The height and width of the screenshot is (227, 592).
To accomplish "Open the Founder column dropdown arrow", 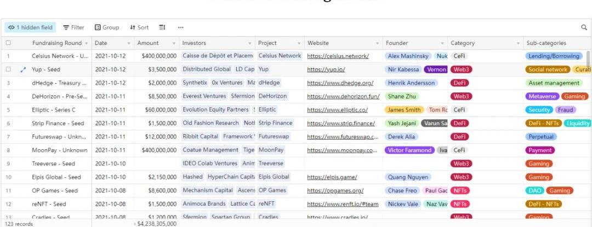I will coord(442,43).
